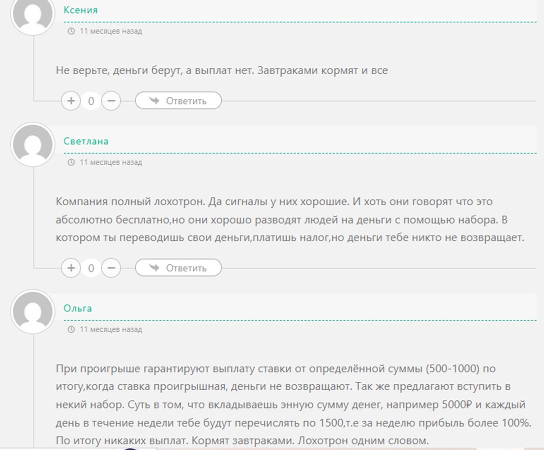Viewport: 544px width, 450px height.
Task: Open Ксения's profile avatar
Action: point(33,14)
